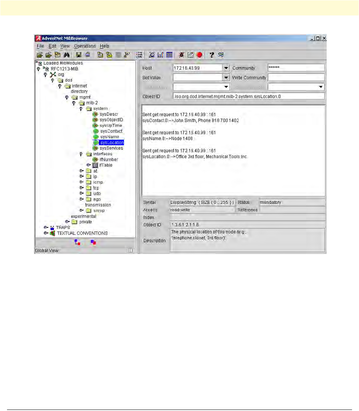Click the right blue-red overlapping squares icon
This screenshot has height=411, width=359.
[x=93, y=242]
